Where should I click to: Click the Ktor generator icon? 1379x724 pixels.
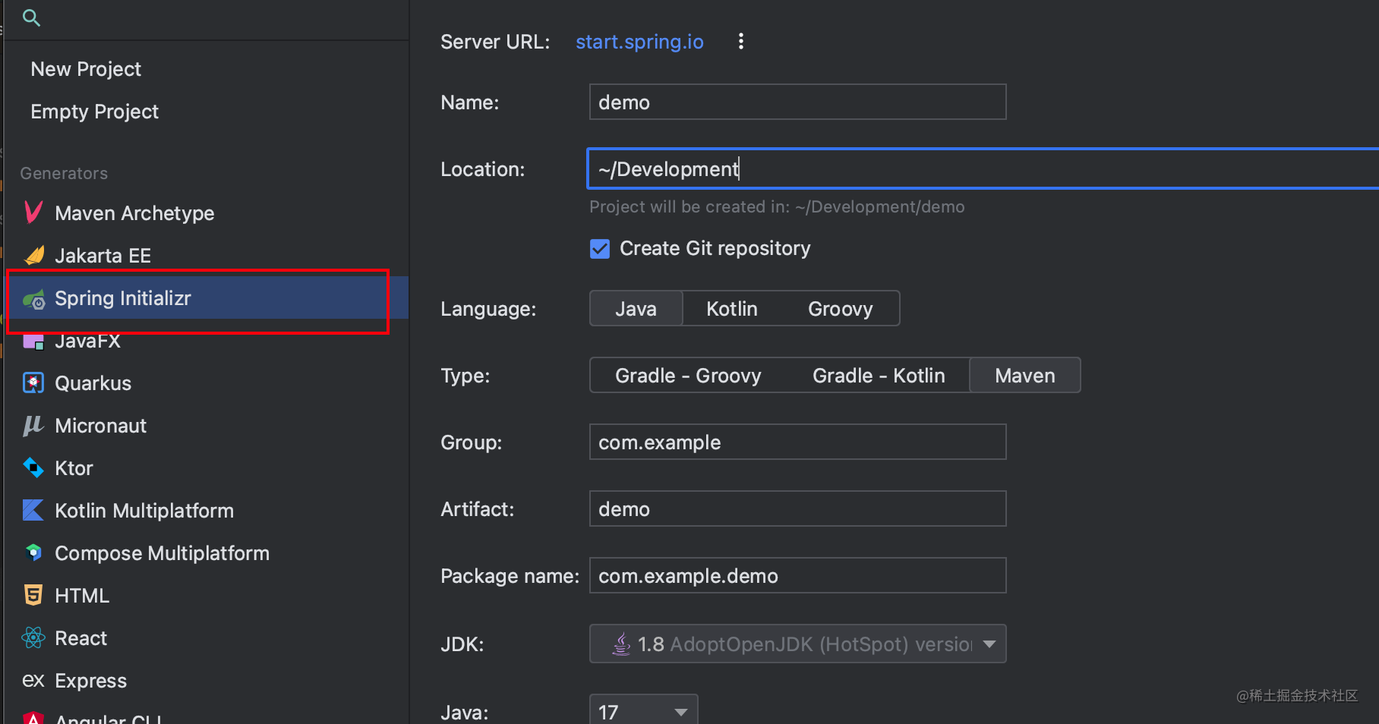tap(33, 467)
